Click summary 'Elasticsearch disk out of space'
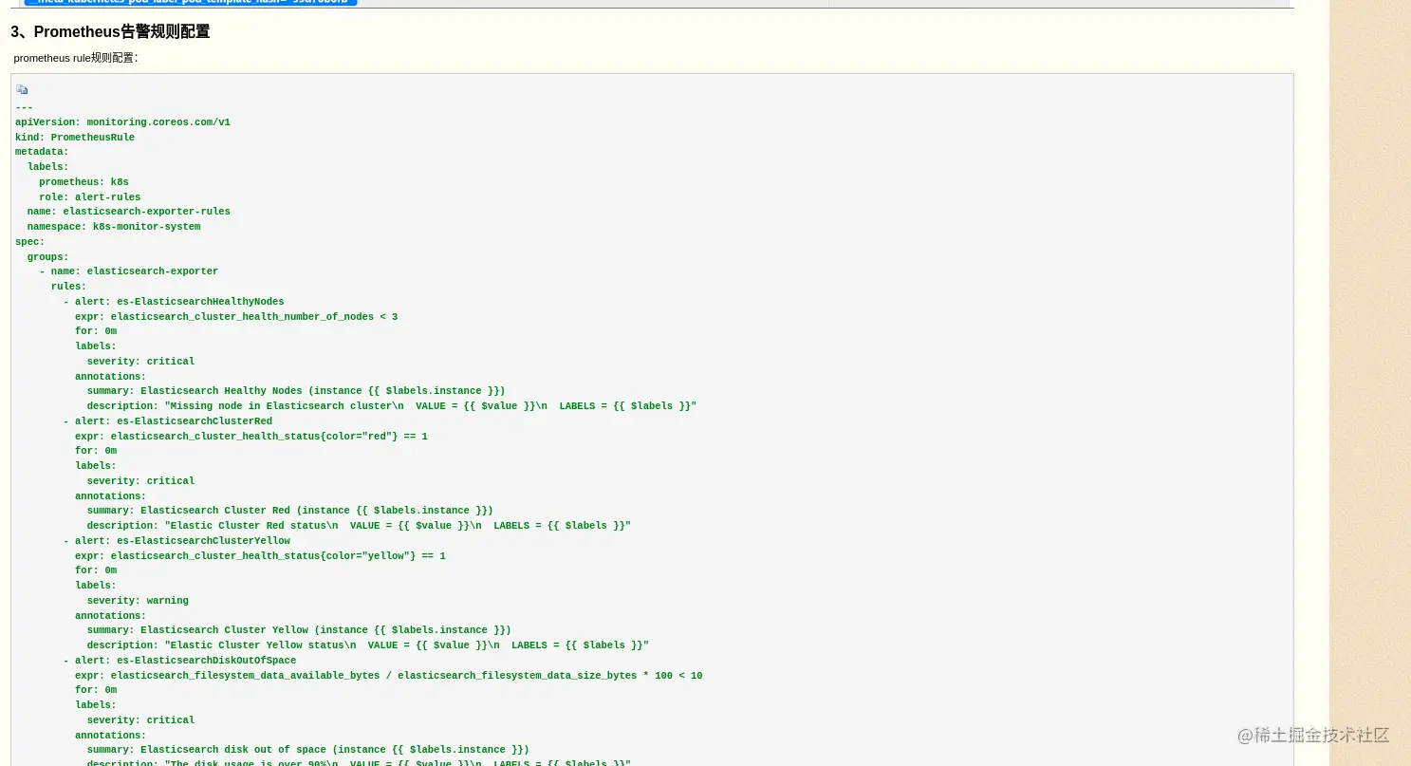Viewport: 1411px width, 766px height. tap(308, 750)
